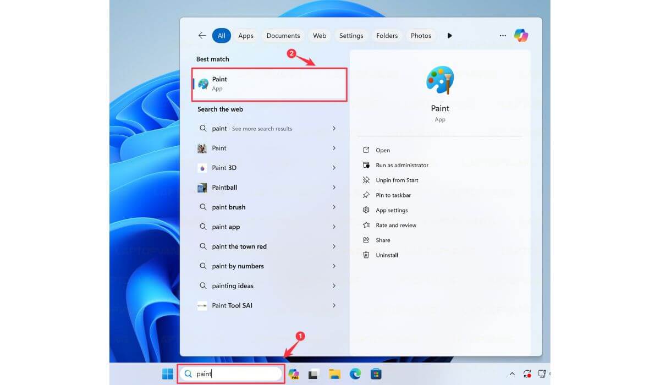Click the Rate and review star icon

[366, 226]
